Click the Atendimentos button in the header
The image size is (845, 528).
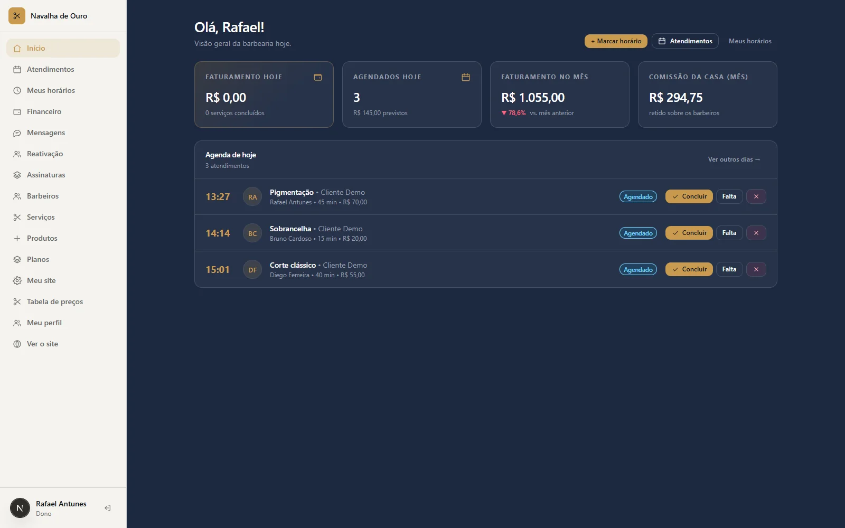685,41
